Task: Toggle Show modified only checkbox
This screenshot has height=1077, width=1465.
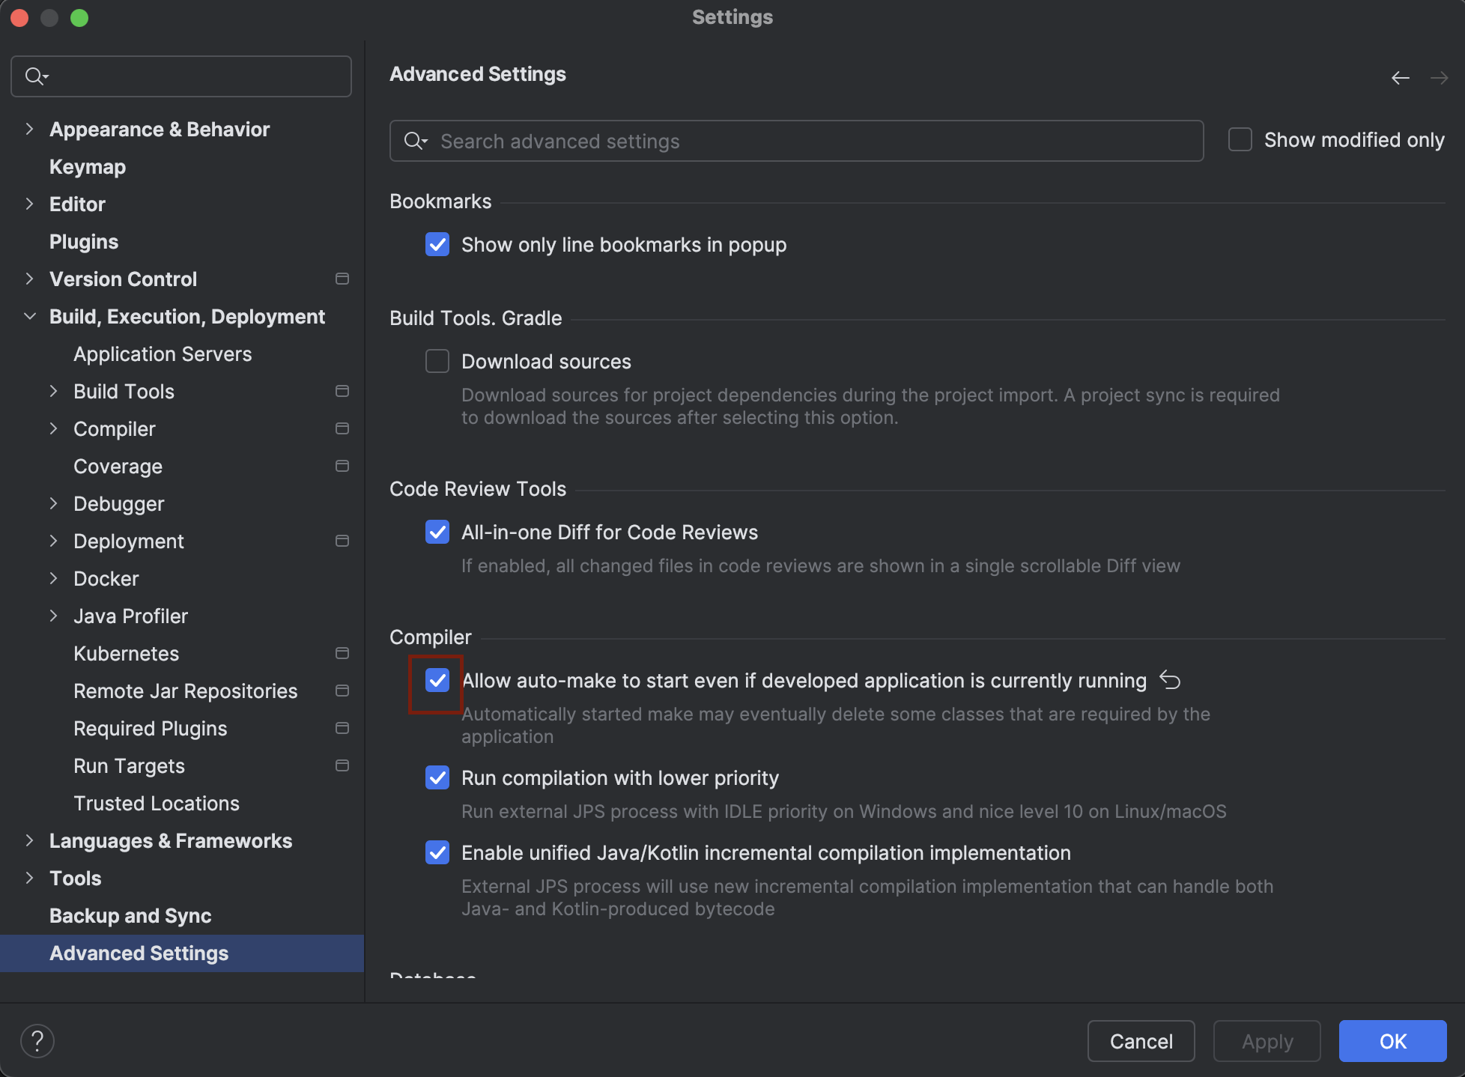Action: click(x=1240, y=139)
